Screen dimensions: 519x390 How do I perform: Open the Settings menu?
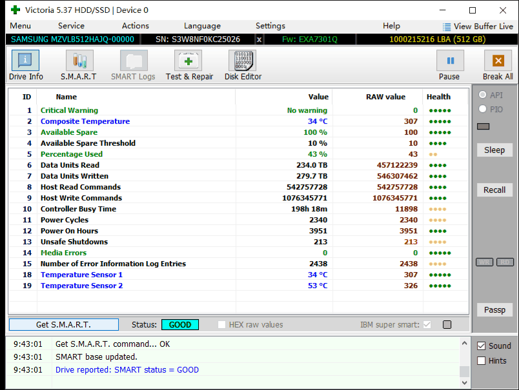(270, 26)
